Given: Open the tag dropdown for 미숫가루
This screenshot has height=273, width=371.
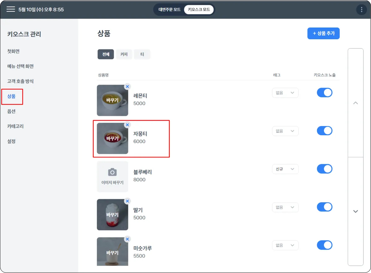Looking at the screenshot, I should click(285, 245).
